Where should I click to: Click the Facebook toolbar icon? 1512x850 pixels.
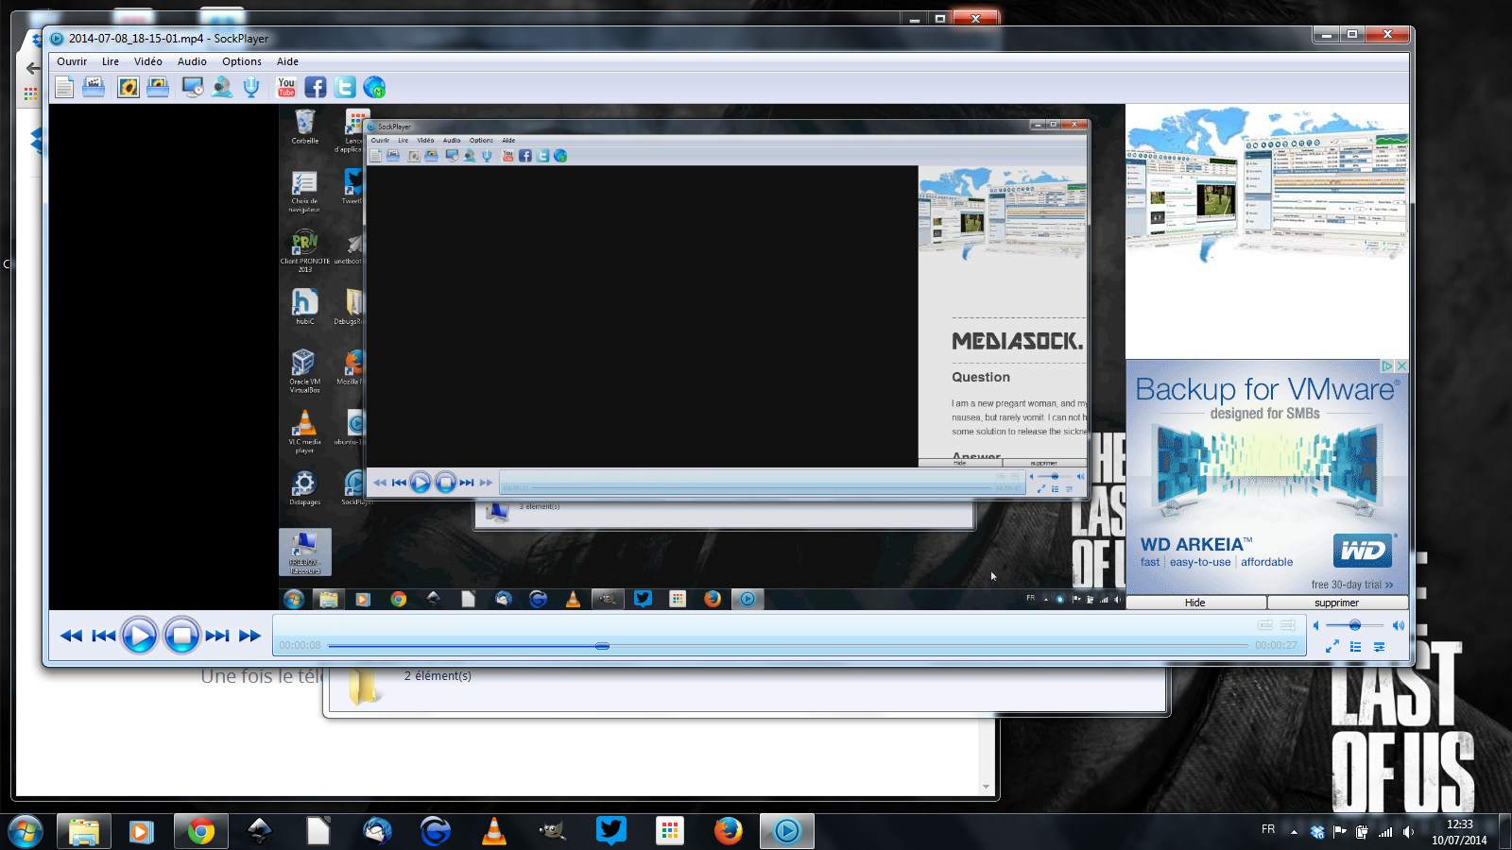[x=316, y=88]
